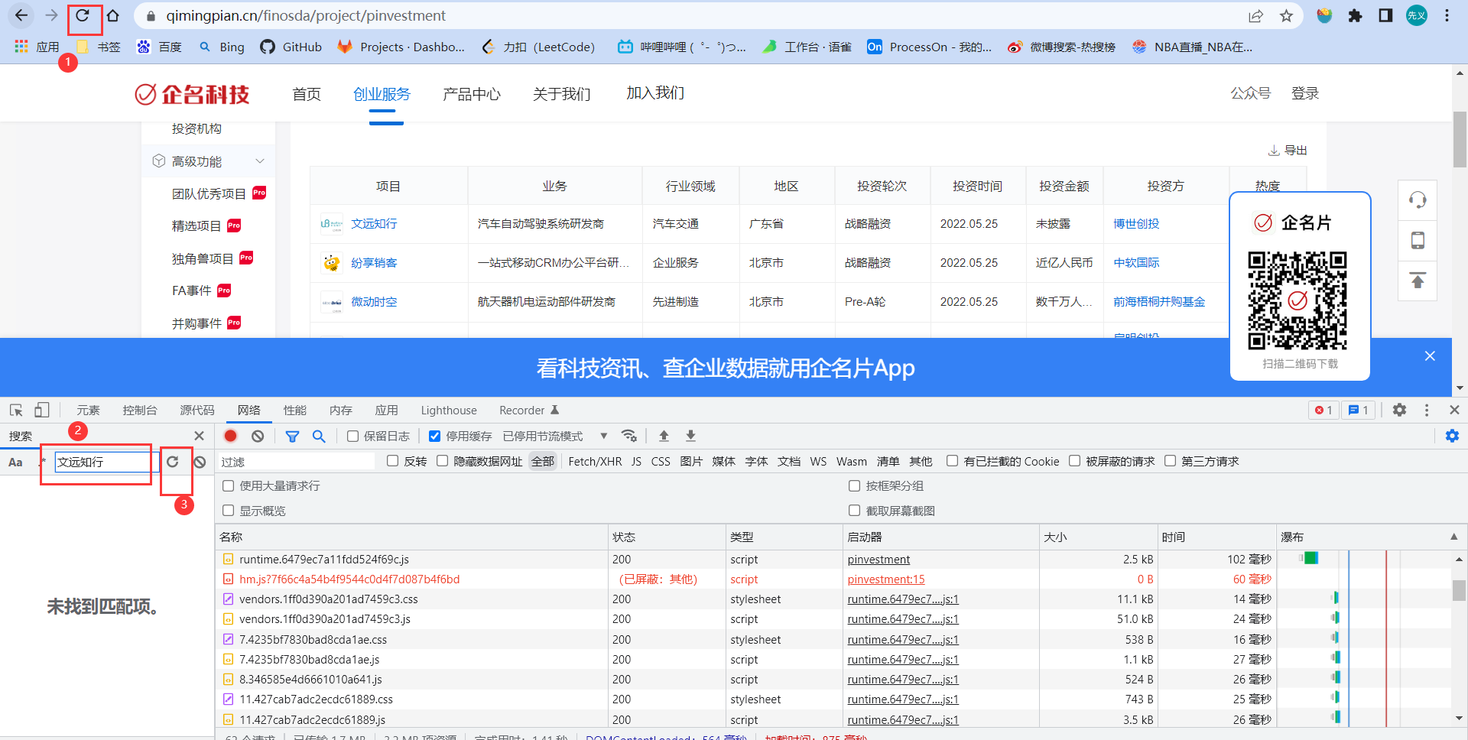Check 有已拦截的 Cookie option
The image size is (1468, 740).
tap(952, 461)
